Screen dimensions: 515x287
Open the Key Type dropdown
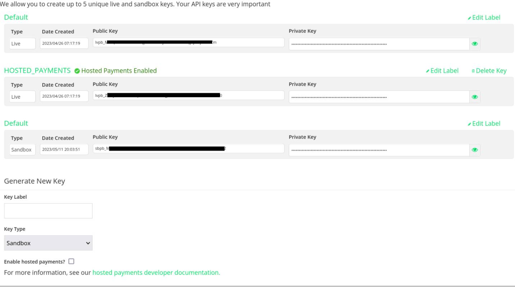point(48,243)
